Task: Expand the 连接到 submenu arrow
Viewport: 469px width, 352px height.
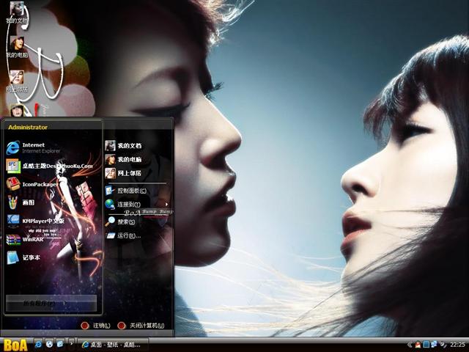Action: click(166, 205)
